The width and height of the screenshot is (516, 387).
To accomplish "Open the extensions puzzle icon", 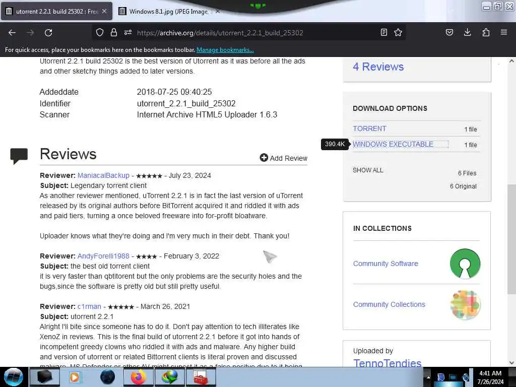I will point(486,32).
